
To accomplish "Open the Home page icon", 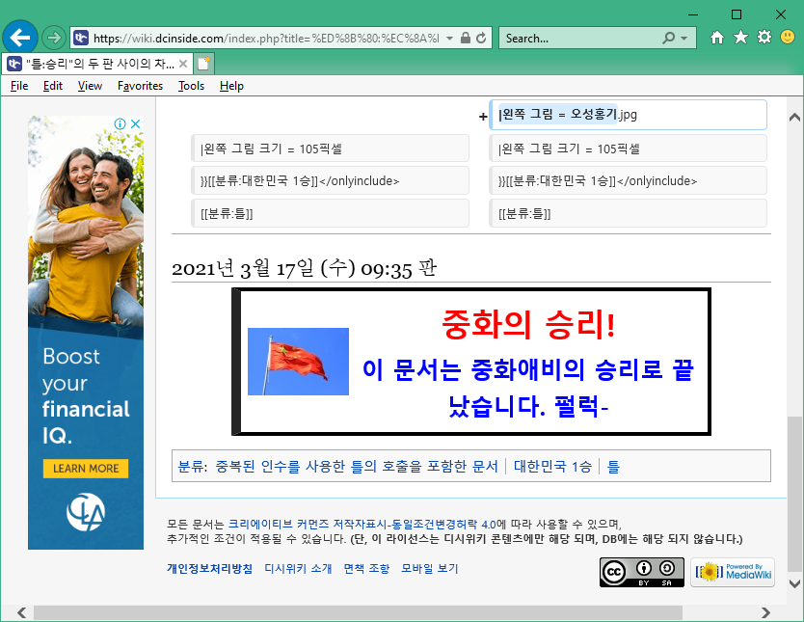I will pyautogui.click(x=716, y=38).
